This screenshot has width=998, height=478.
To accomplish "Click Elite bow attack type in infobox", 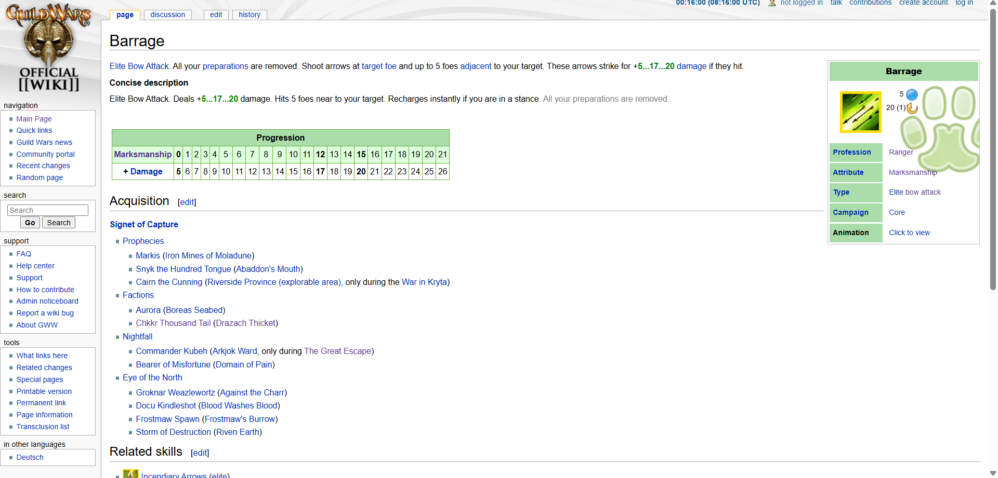I will (x=915, y=192).
